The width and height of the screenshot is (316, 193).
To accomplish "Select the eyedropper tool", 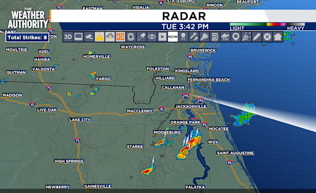I will [x=141, y=37].
